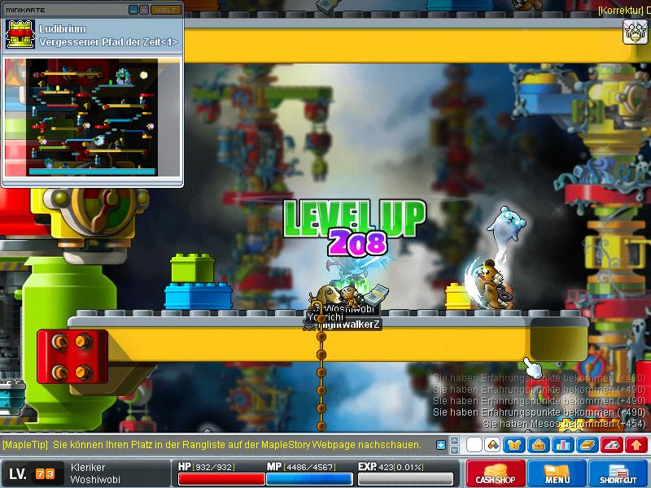Open the Menü button

pos(557,474)
